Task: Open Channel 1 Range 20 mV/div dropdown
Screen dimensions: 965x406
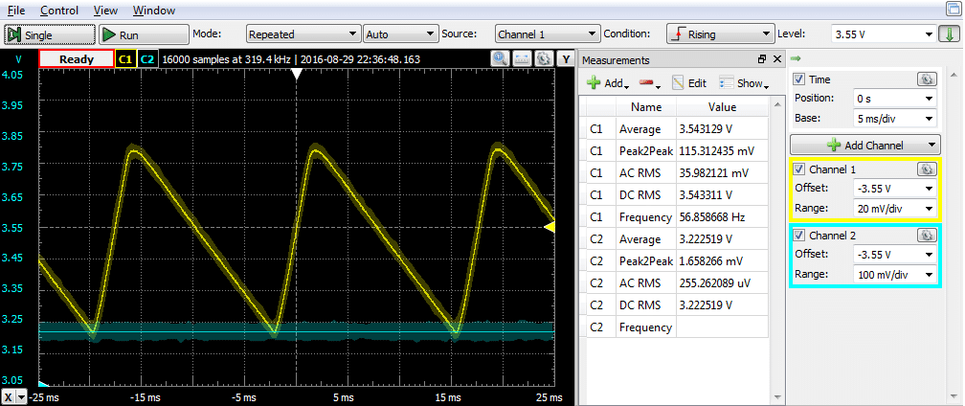Action: pos(895,208)
